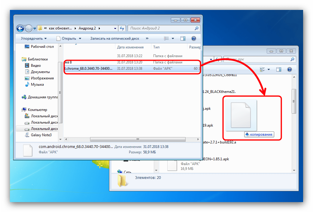The image size is (313, 212).
Task: Expand address bar history dropdown arrow
Action: pyautogui.click(x=115, y=28)
